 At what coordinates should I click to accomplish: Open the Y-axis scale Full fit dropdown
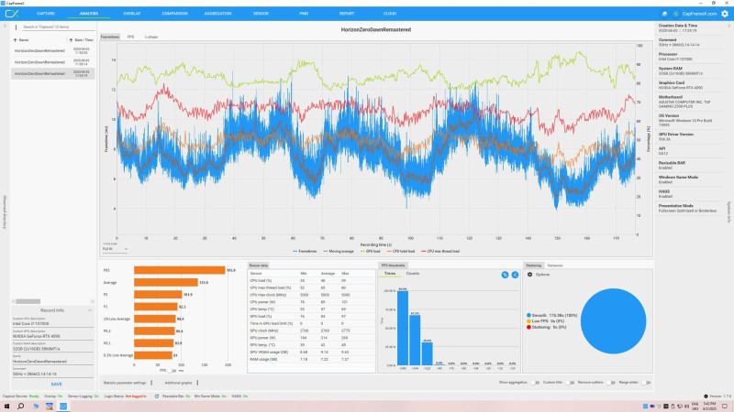(115, 249)
